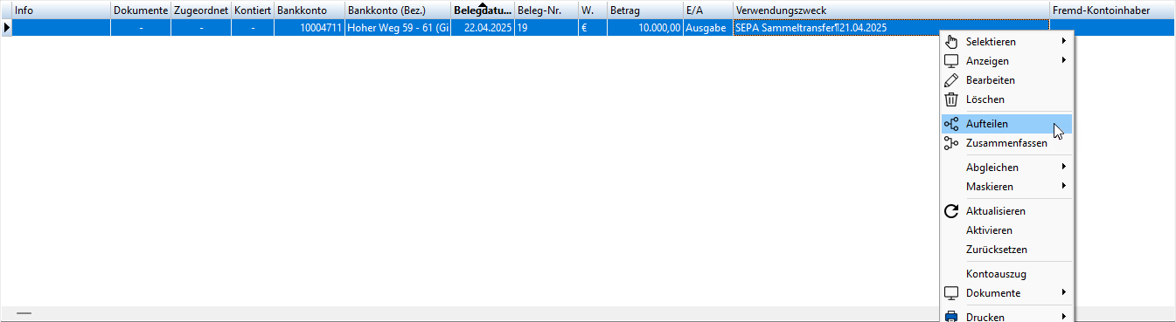Click the Bankkonto cell showing 10004711

309,28
